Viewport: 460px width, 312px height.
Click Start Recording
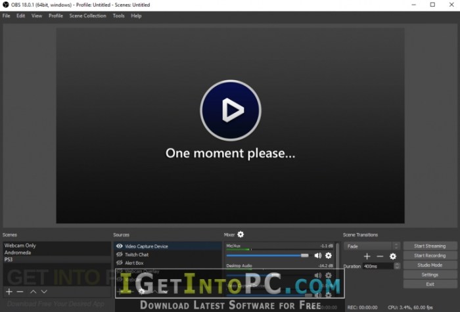[430, 256]
